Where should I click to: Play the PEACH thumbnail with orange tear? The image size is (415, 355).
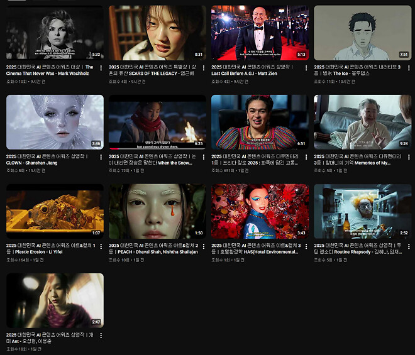(x=157, y=211)
